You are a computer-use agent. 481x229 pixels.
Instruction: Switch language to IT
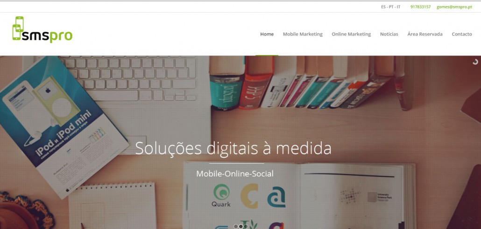pos(398,7)
